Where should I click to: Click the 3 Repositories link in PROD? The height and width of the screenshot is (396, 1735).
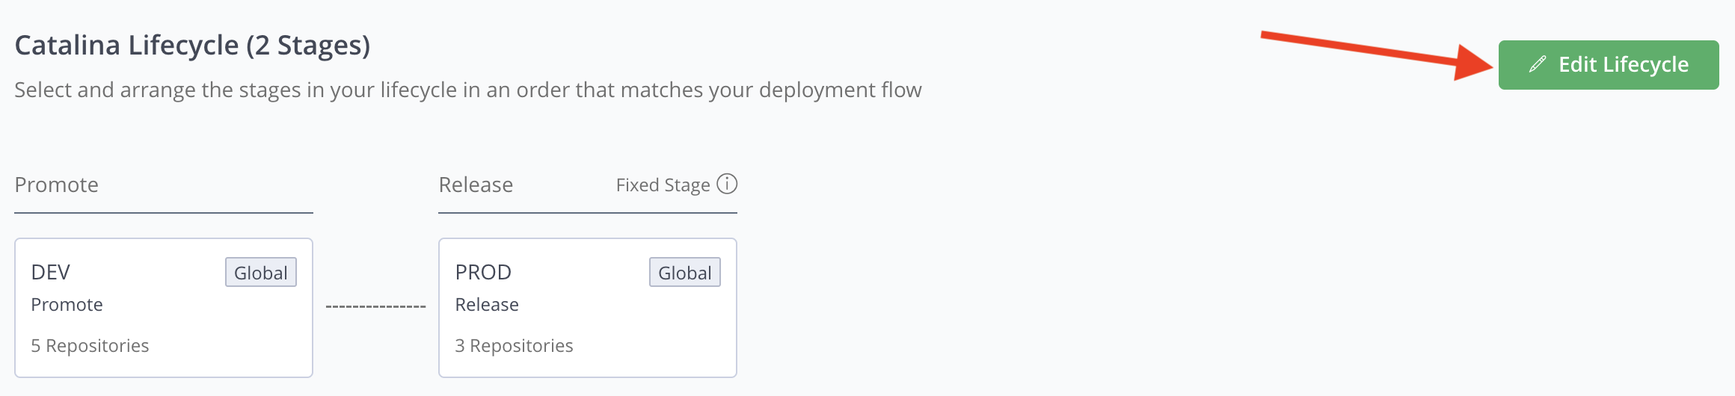pos(514,346)
